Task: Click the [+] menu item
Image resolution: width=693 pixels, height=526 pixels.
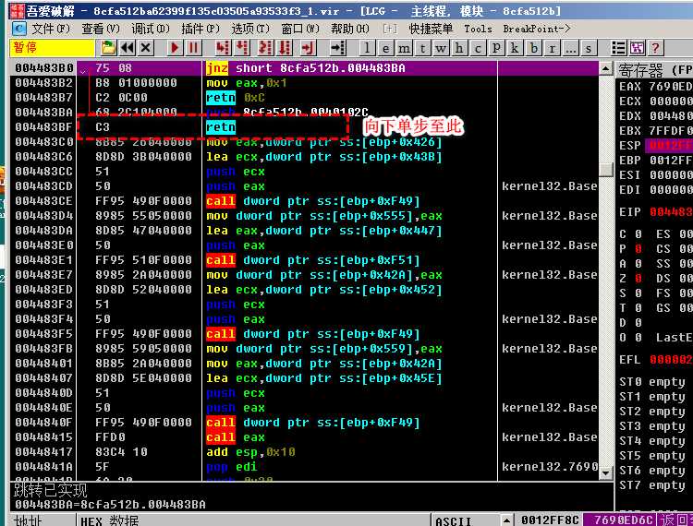Action: [x=390, y=29]
